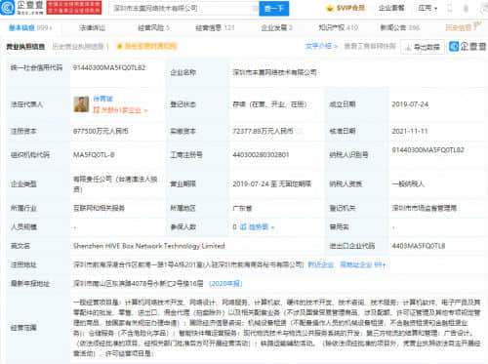This screenshot has height=364, width=488.
Task: Select the credit code 91440300MA5FQ0TL82 in first row
Action: [109, 67]
